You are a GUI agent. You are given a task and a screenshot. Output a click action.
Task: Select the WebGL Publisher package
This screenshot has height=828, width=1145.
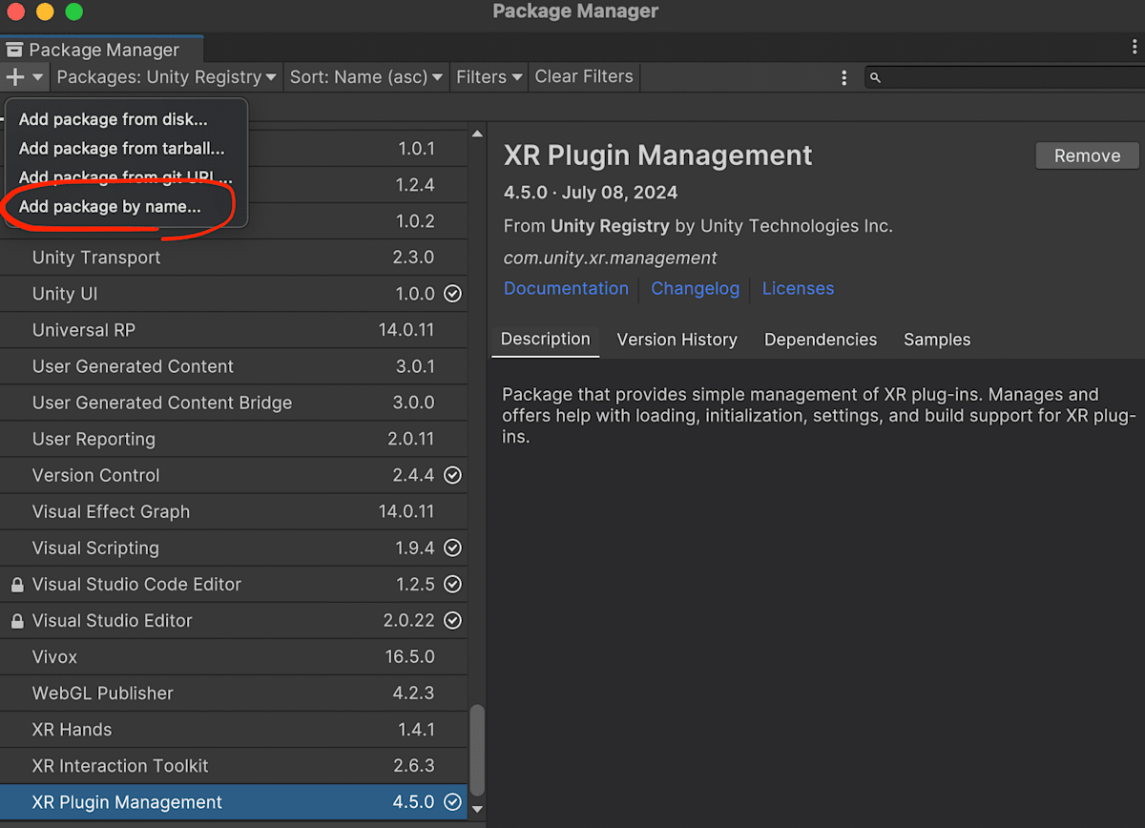[234, 693]
